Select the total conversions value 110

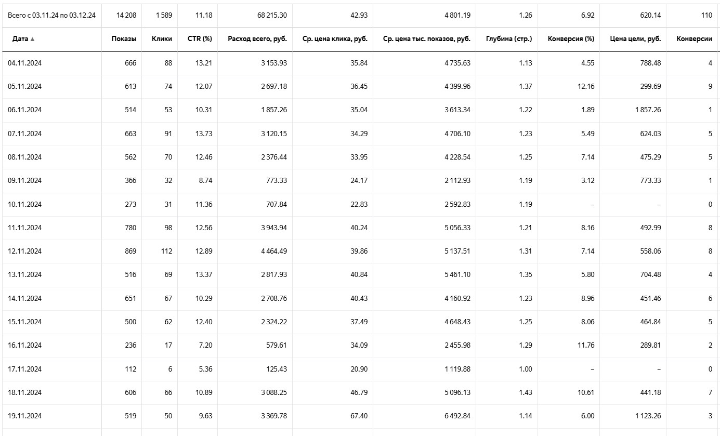706,15
